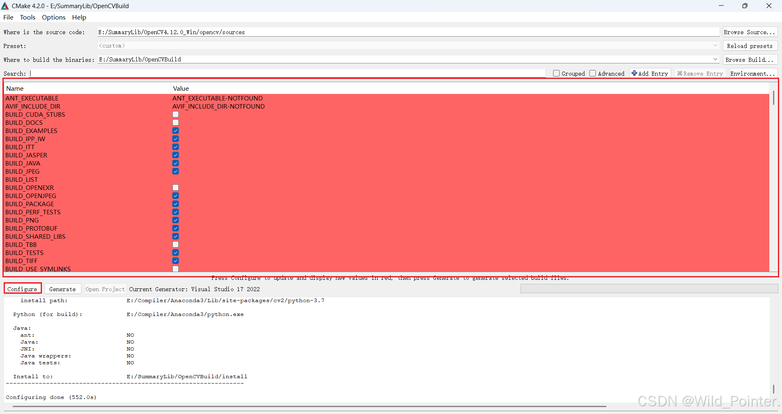Select BUILD_LIST row name
This screenshot has height=414, width=782.
pyautogui.click(x=22, y=179)
